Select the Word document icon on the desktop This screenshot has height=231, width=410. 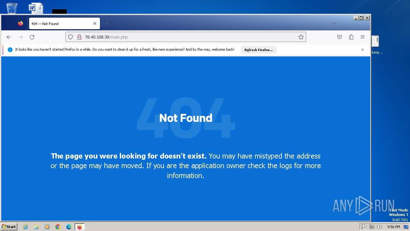[36, 8]
